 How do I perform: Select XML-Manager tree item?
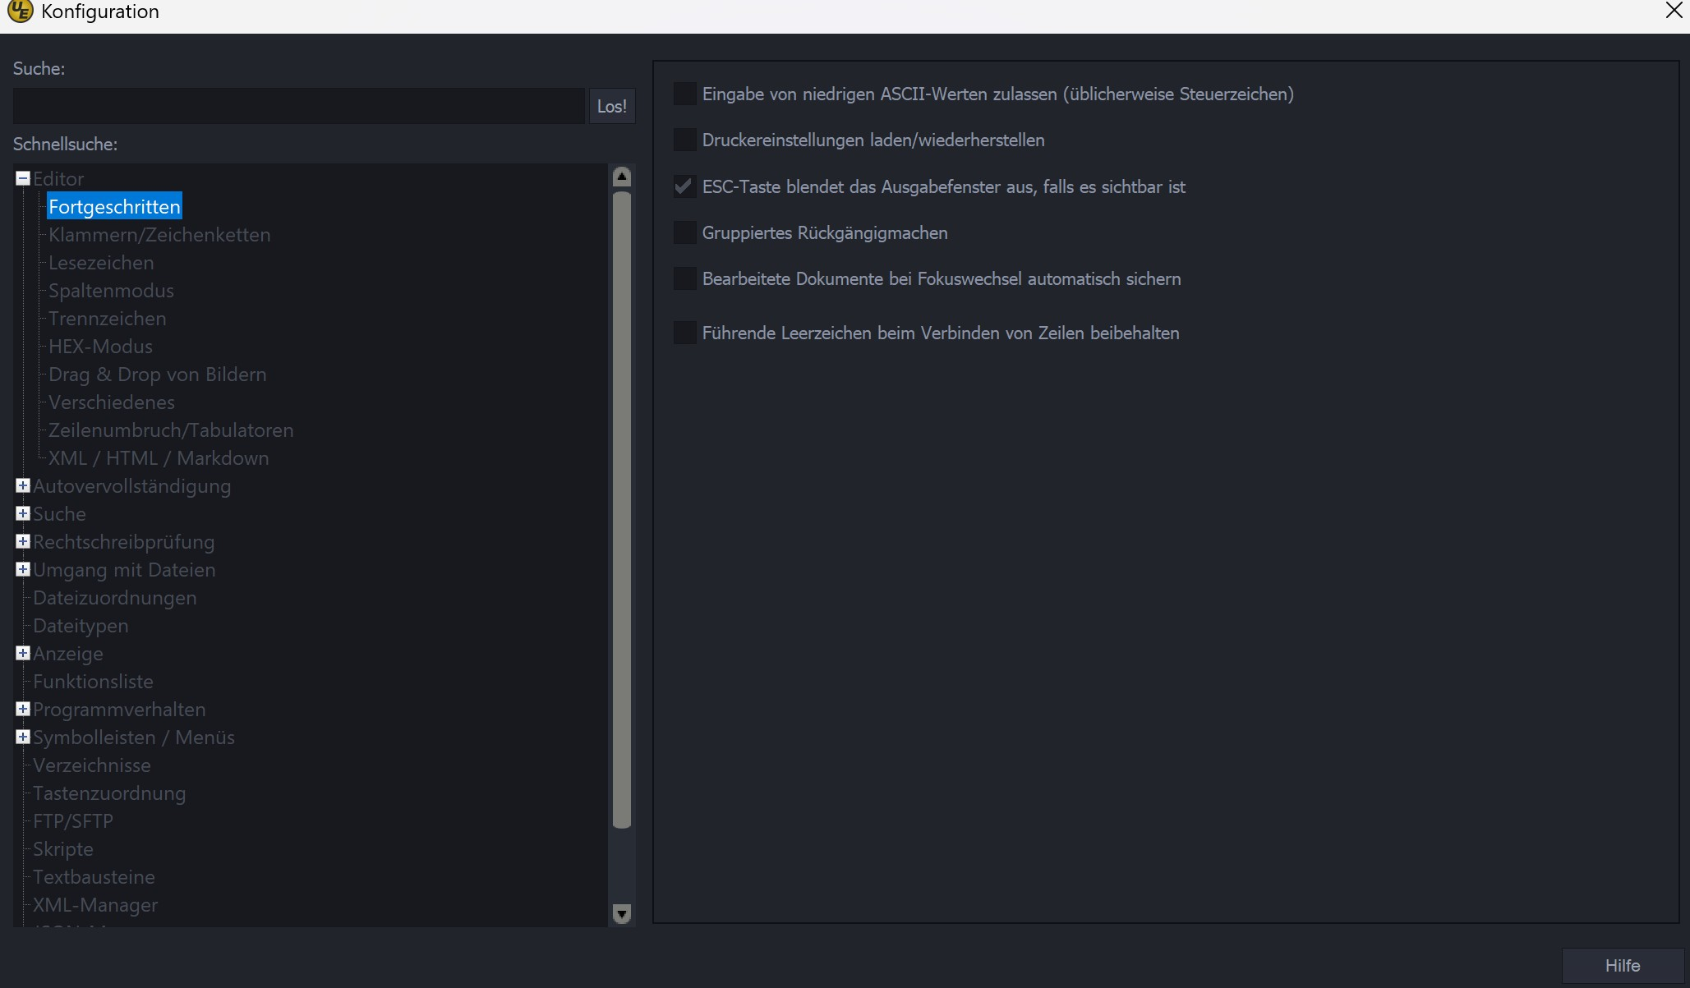[x=95, y=905]
